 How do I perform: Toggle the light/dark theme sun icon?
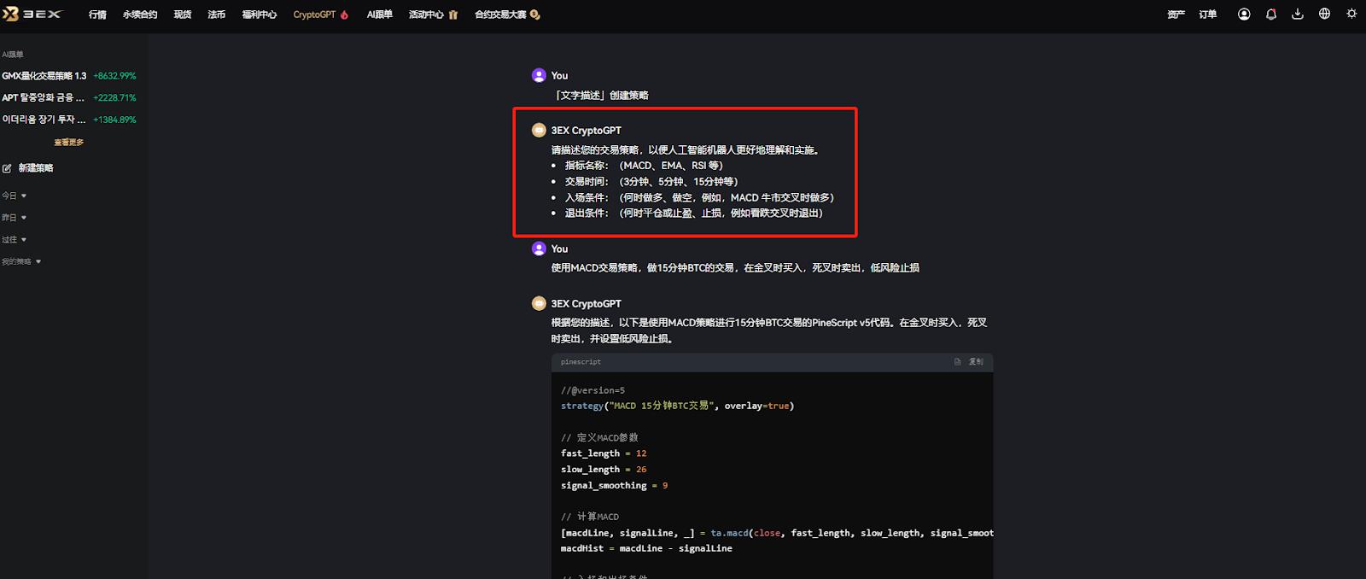click(x=1351, y=15)
